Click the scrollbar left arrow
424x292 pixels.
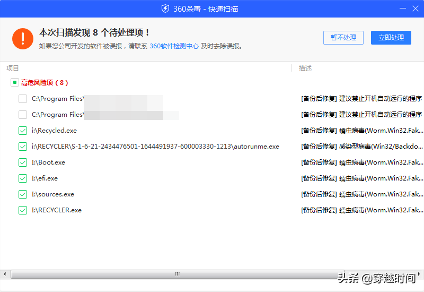(x=5, y=274)
